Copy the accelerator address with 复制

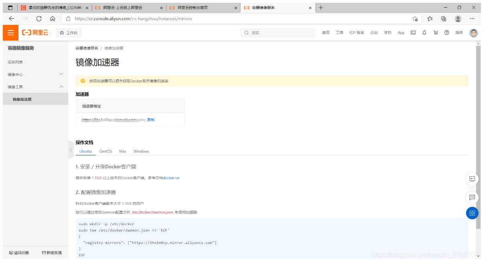(x=151, y=120)
